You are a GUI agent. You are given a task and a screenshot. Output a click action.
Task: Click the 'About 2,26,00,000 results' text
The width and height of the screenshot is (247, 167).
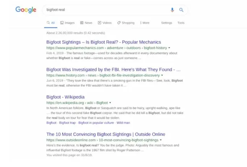pyautogui.click(x=76, y=33)
